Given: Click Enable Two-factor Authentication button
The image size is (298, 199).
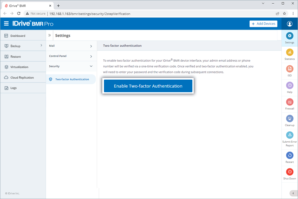Looking at the screenshot, I should coord(148,86).
